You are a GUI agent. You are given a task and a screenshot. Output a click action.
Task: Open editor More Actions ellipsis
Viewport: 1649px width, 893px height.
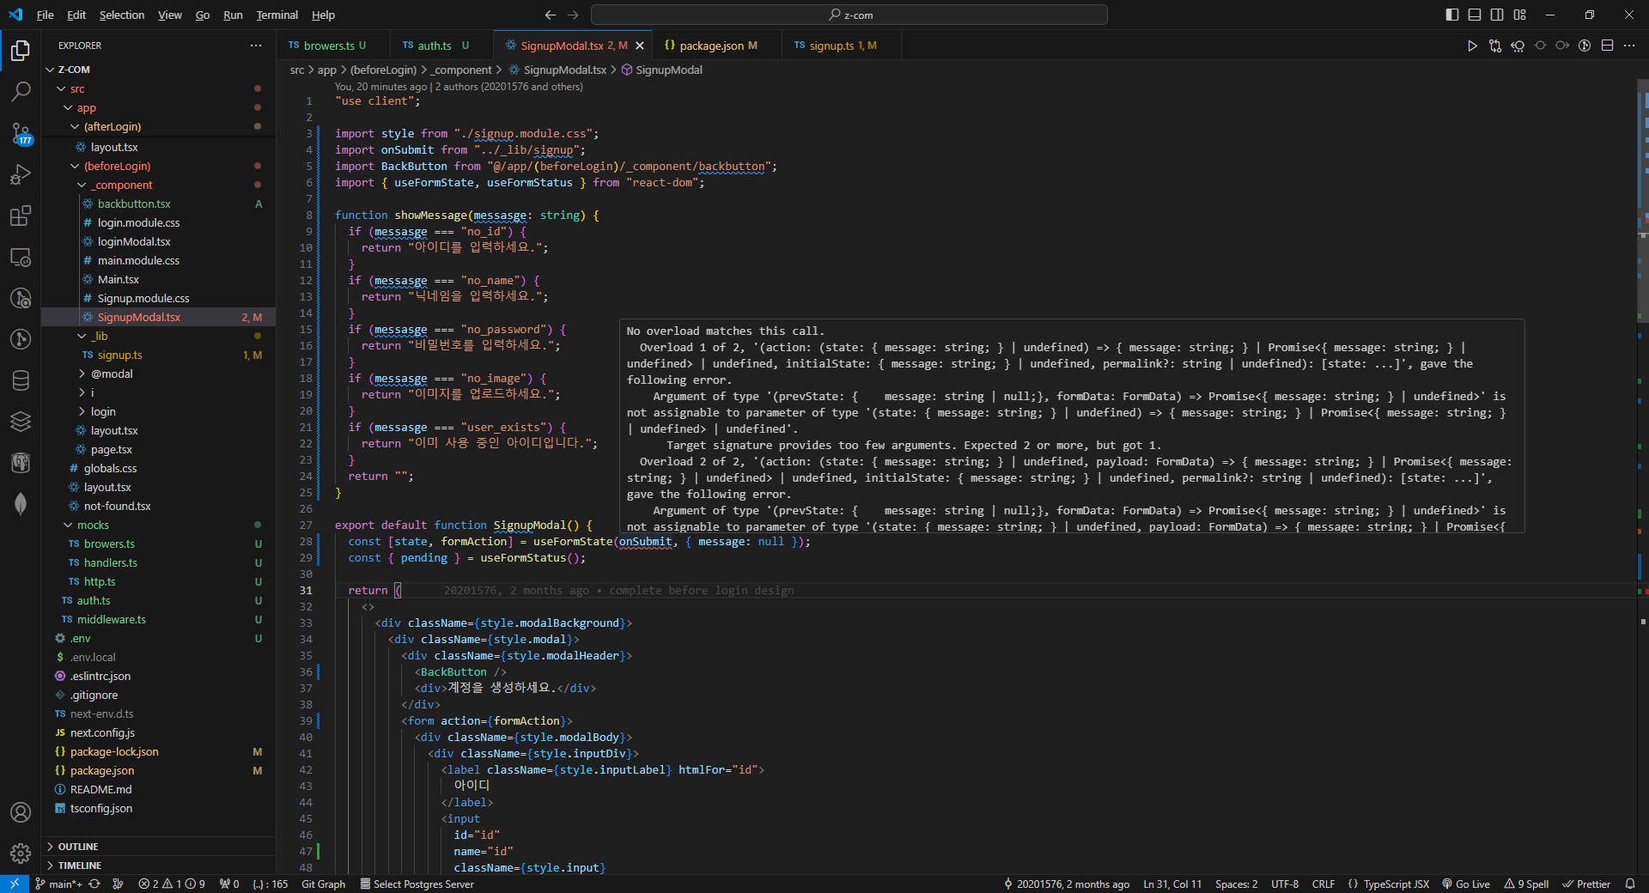point(1629,46)
